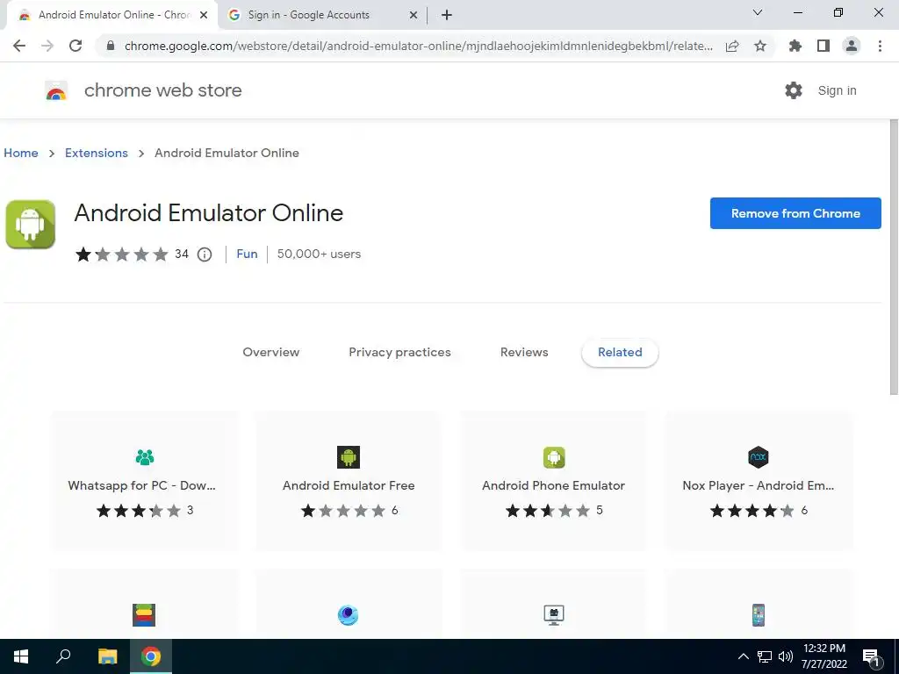This screenshot has height=674, width=899.
Task: Open a new browser tab
Action: click(447, 15)
